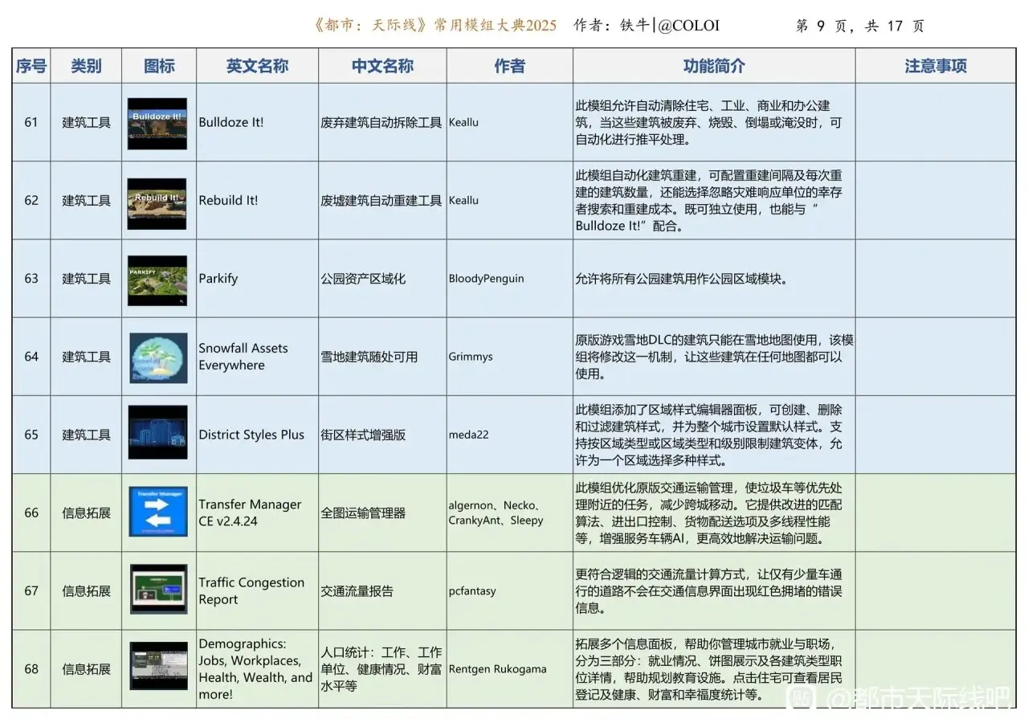Click the Snowfall Assets Everywhere icon
The height and width of the screenshot is (727, 1028).
158,357
